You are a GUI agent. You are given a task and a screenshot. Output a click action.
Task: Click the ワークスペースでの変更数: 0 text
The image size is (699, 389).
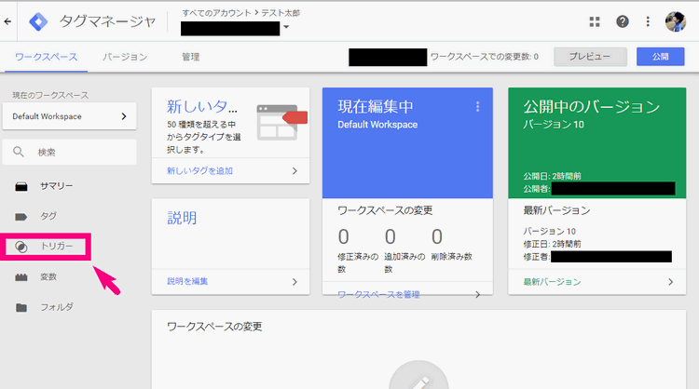tap(484, 57)
